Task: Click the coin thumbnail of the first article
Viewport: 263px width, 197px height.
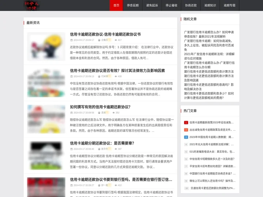Action: click(46, 46)
